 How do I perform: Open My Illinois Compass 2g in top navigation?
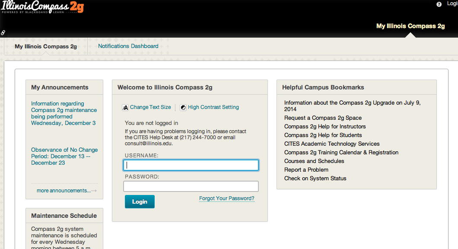pyautogui.click(x=410, y=26)
